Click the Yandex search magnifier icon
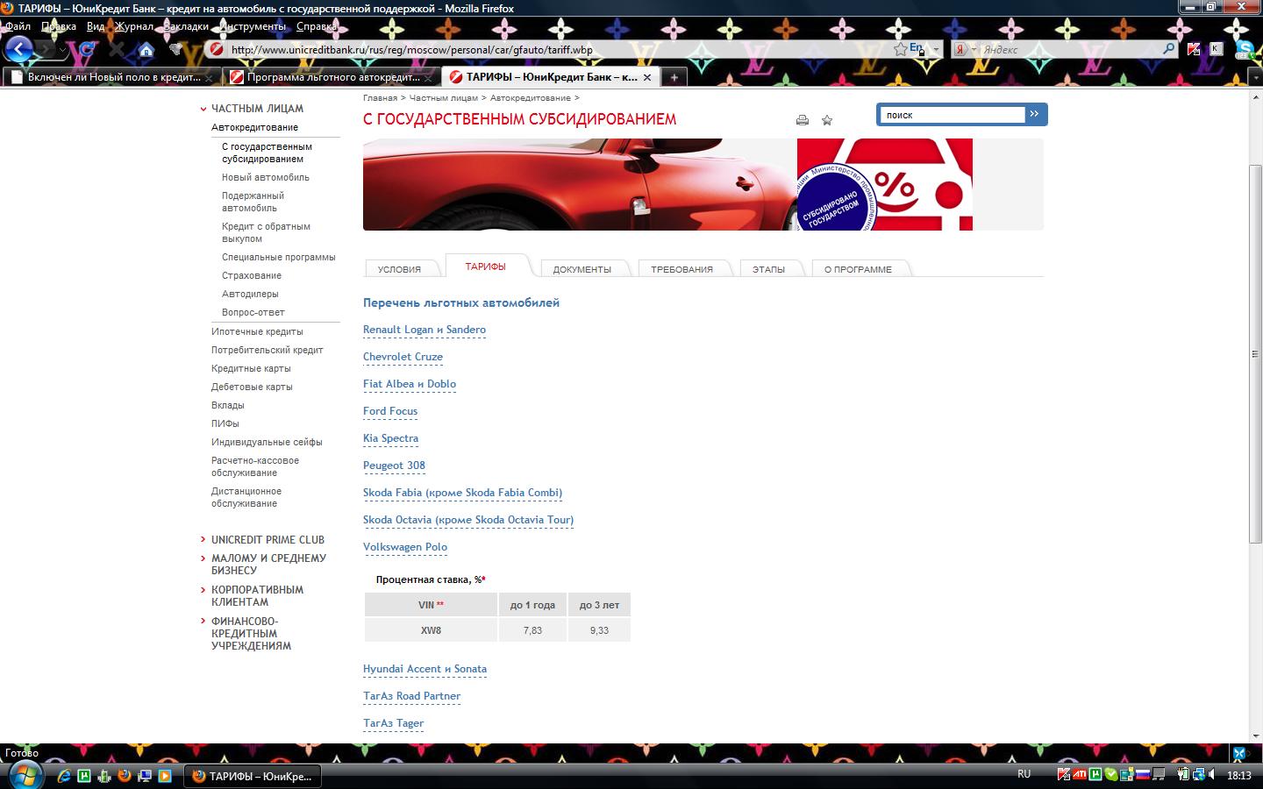 (1168, 49)
